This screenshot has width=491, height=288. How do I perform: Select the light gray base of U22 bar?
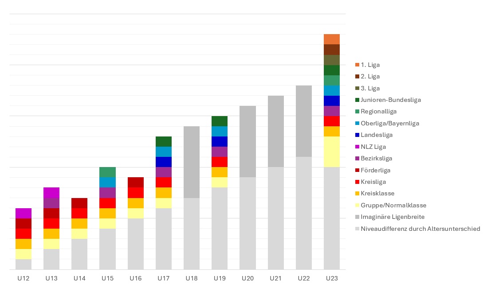click(x=303, y=213)
